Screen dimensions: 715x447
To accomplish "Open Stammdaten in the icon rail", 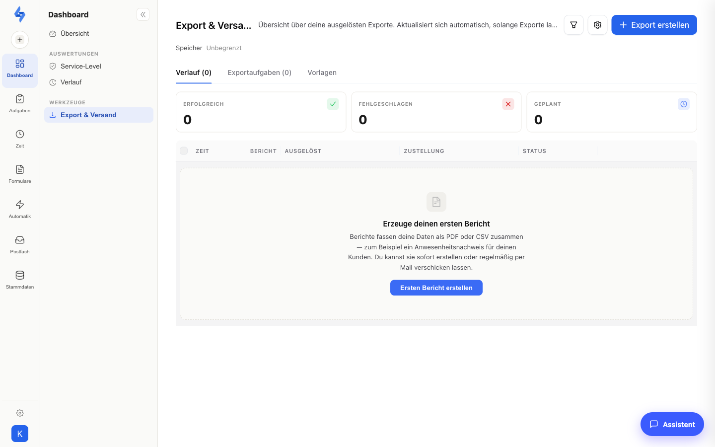I will [20, 280].
